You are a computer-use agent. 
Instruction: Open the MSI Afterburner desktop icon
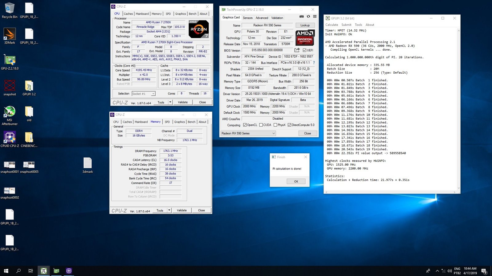coord(10,112)
